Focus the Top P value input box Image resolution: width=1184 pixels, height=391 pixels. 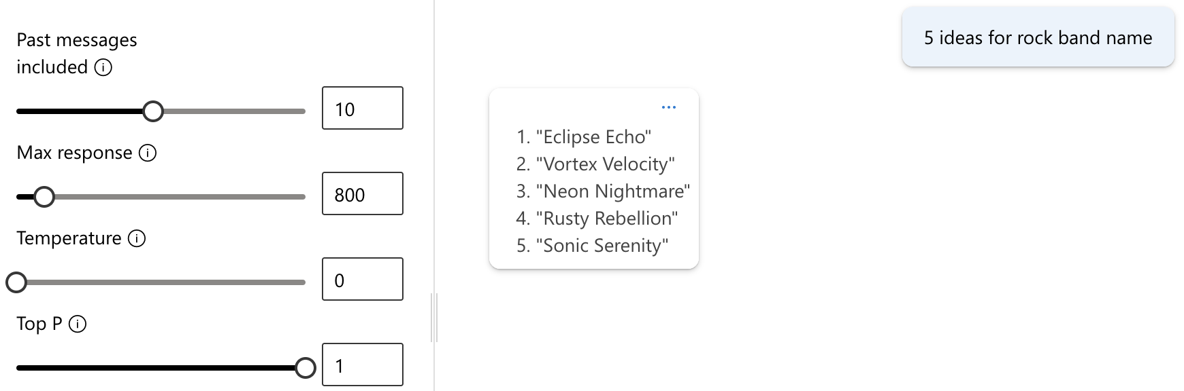tap(362, 365)
